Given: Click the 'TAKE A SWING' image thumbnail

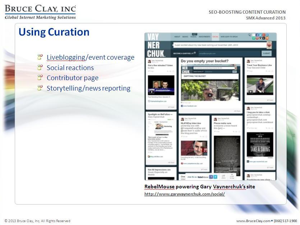Looking at the screenshot, I should 260,144.
